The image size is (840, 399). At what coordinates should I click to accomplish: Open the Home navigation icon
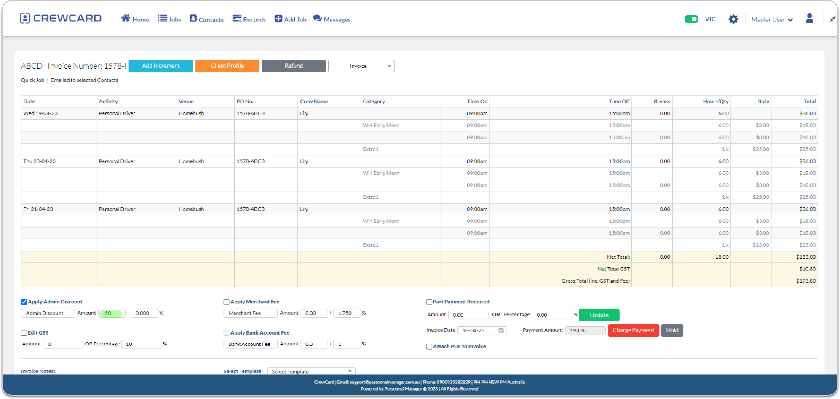pos(125,18)
